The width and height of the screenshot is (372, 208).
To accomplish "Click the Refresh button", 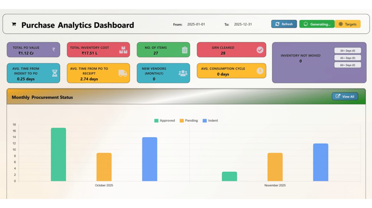I will (x=284, y=24).
